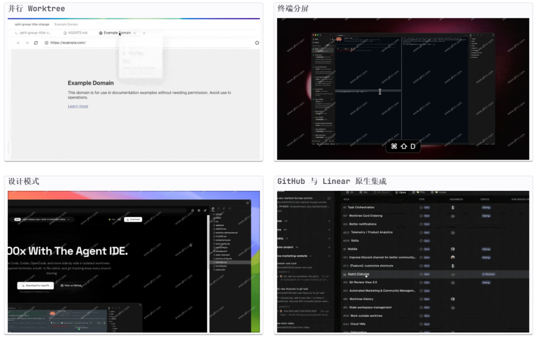Close the Example Domain tab
This screenshot has height=339, width=537.
pos(135,33)
